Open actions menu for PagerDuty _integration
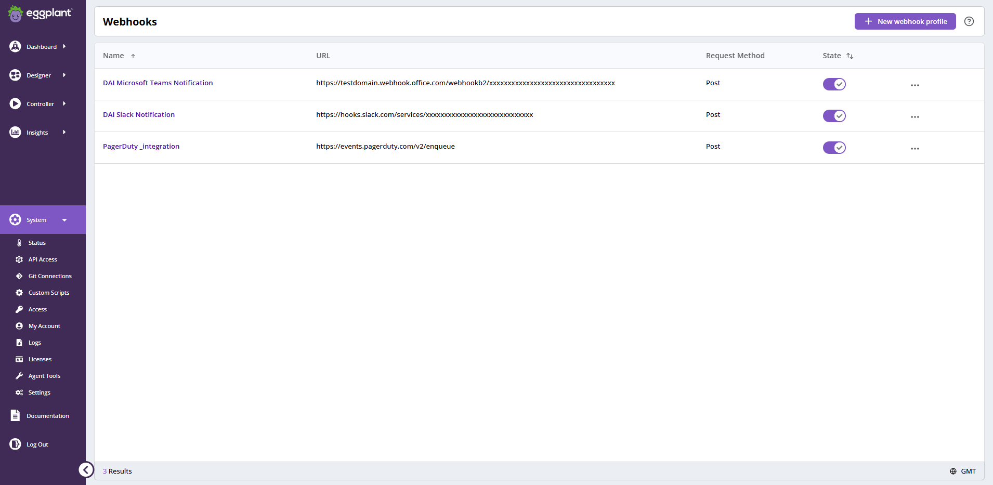993x485 pixels. pos(915,149)
